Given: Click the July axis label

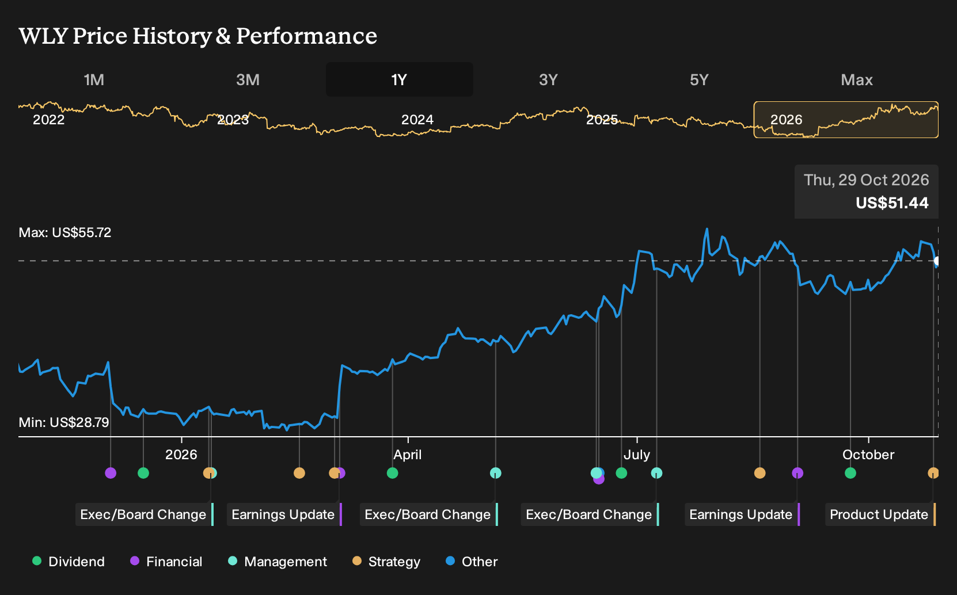Looking at the screenshot, I should pos(637,455).
